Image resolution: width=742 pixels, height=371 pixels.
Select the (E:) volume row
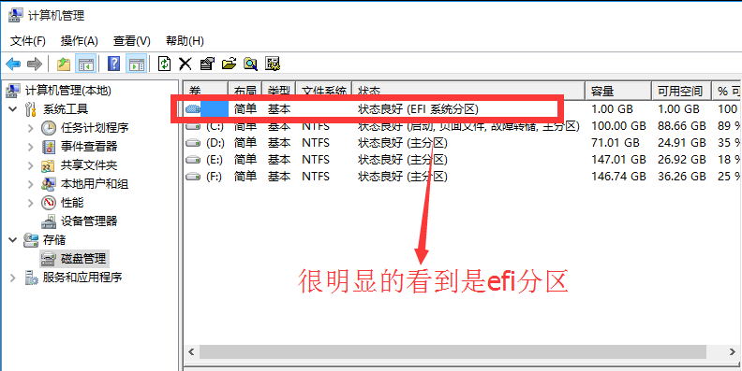coord(463,160)
